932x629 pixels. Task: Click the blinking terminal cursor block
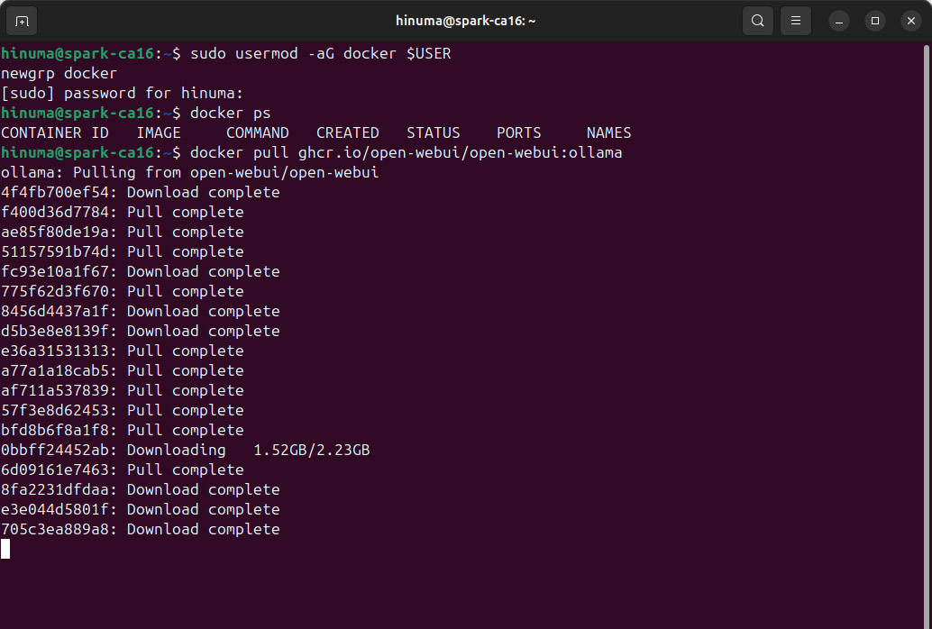tap(5, 549)
